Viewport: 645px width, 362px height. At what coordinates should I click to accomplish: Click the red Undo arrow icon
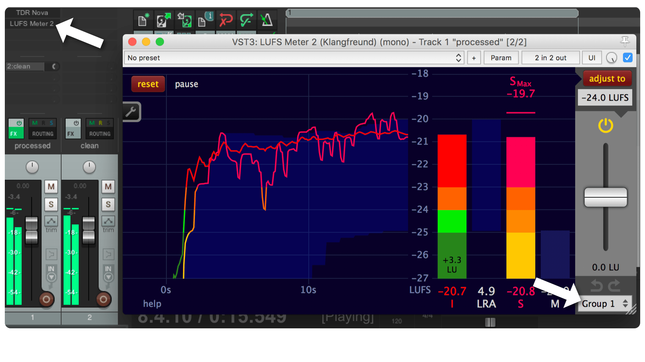coord(226,20)
